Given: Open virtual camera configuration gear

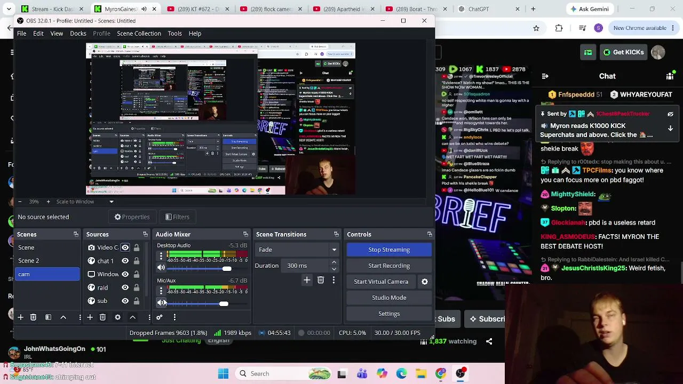Looking at the screenshot, I should pyautogui.click(x=425, y=282).
